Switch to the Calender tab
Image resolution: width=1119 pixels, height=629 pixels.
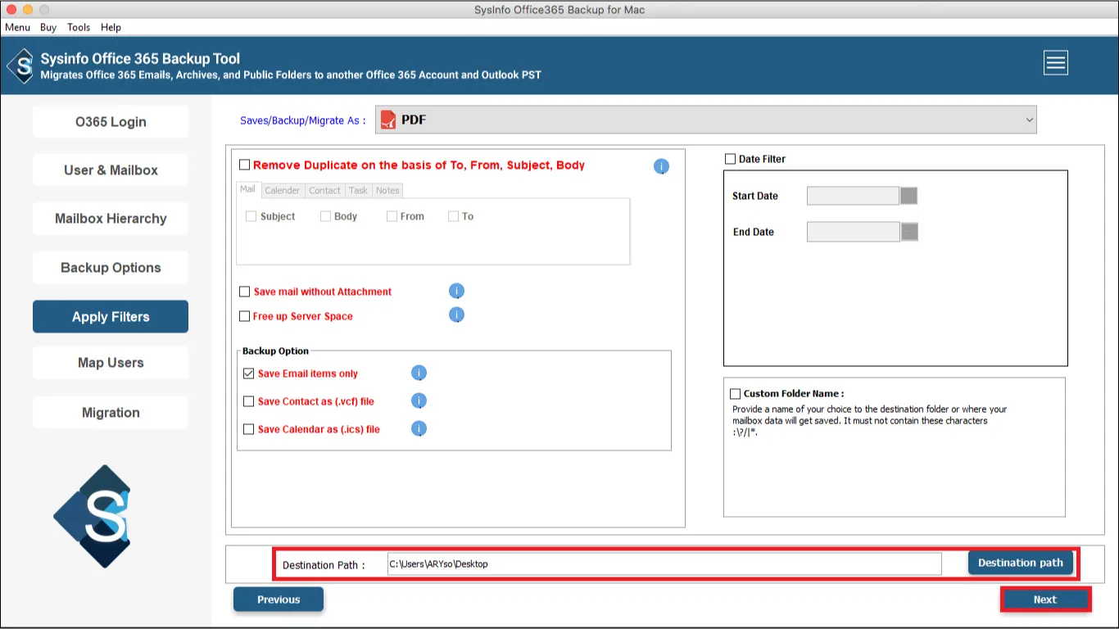[x=282, y=190]
